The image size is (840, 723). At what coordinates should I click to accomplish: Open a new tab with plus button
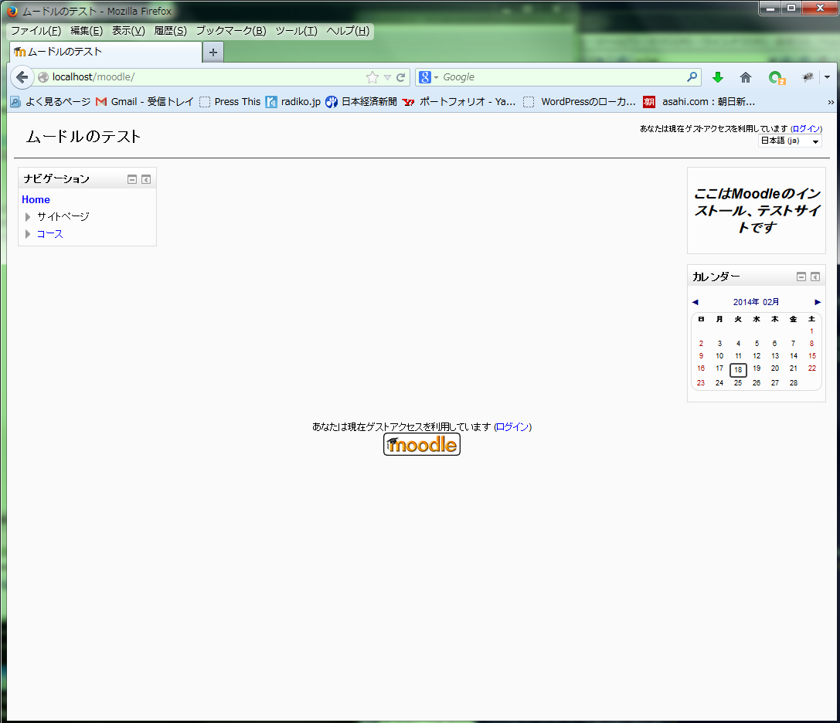point(213,52)
